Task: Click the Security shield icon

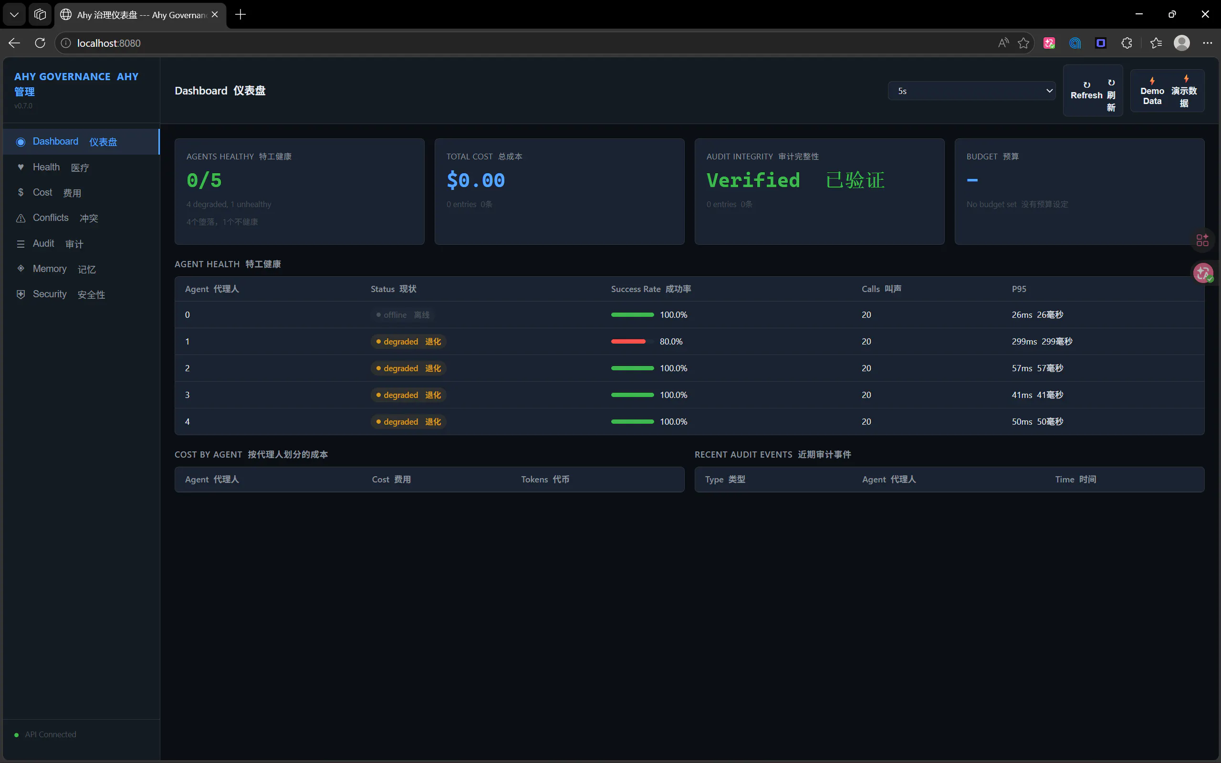Action: pyautogui.click(x=21, y=294)
